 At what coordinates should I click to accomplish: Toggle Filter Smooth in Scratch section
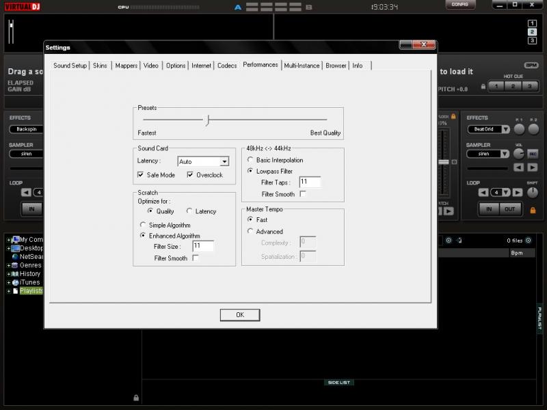(x=196, y=258)
